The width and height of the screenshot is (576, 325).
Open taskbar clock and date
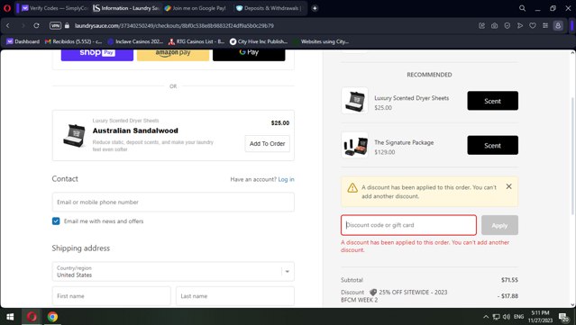[x=540, y=317]
